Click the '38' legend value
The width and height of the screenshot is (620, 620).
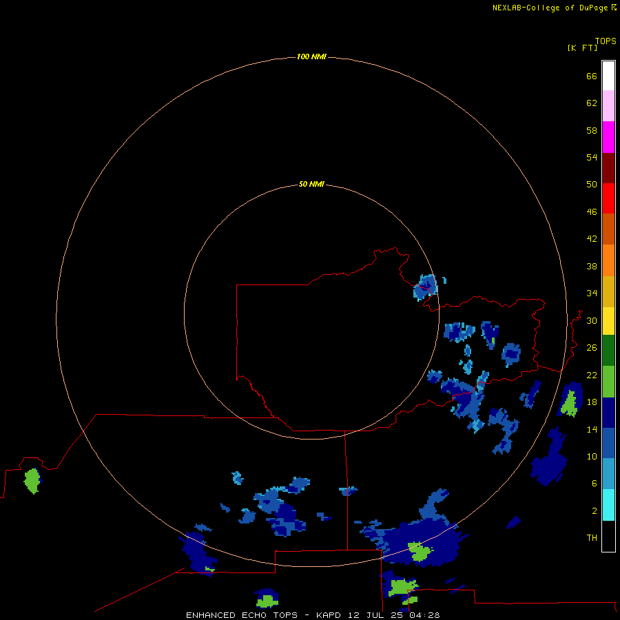[x=592, y=267]
